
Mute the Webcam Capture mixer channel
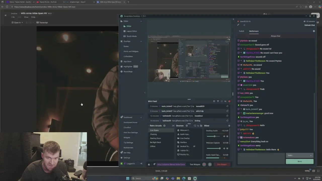[224, 148]
